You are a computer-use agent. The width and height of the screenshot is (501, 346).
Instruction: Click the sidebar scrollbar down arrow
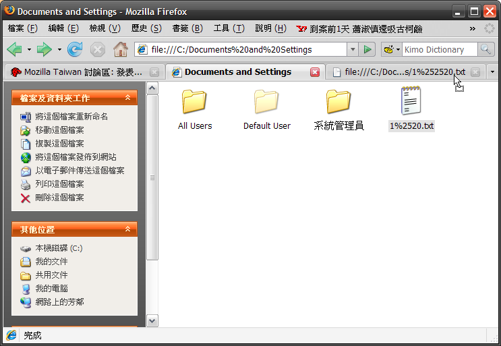click(152, 320)
